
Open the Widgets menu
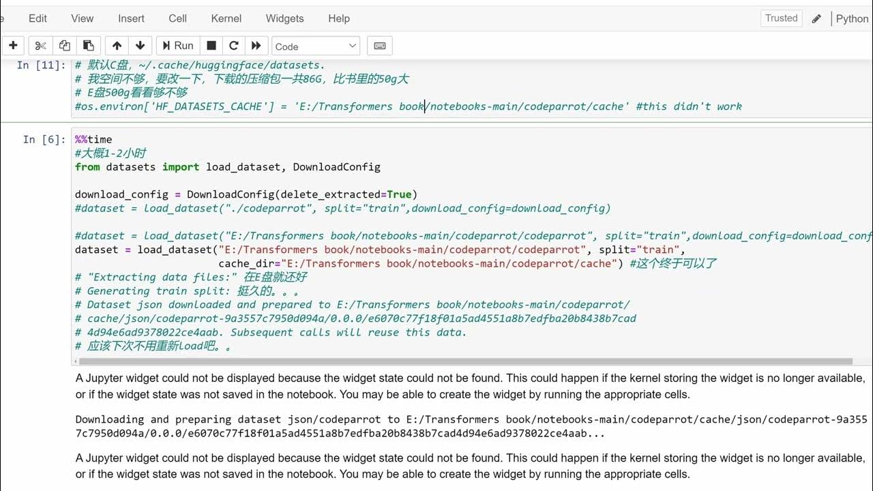[285, 18]
